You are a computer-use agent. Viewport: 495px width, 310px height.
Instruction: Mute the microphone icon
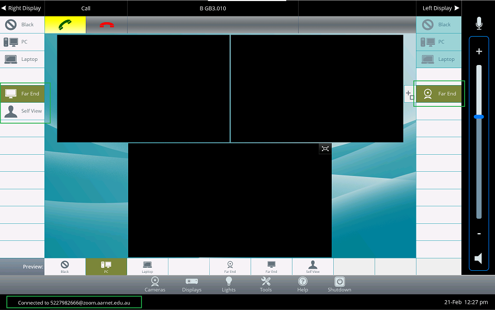point(479,23)
